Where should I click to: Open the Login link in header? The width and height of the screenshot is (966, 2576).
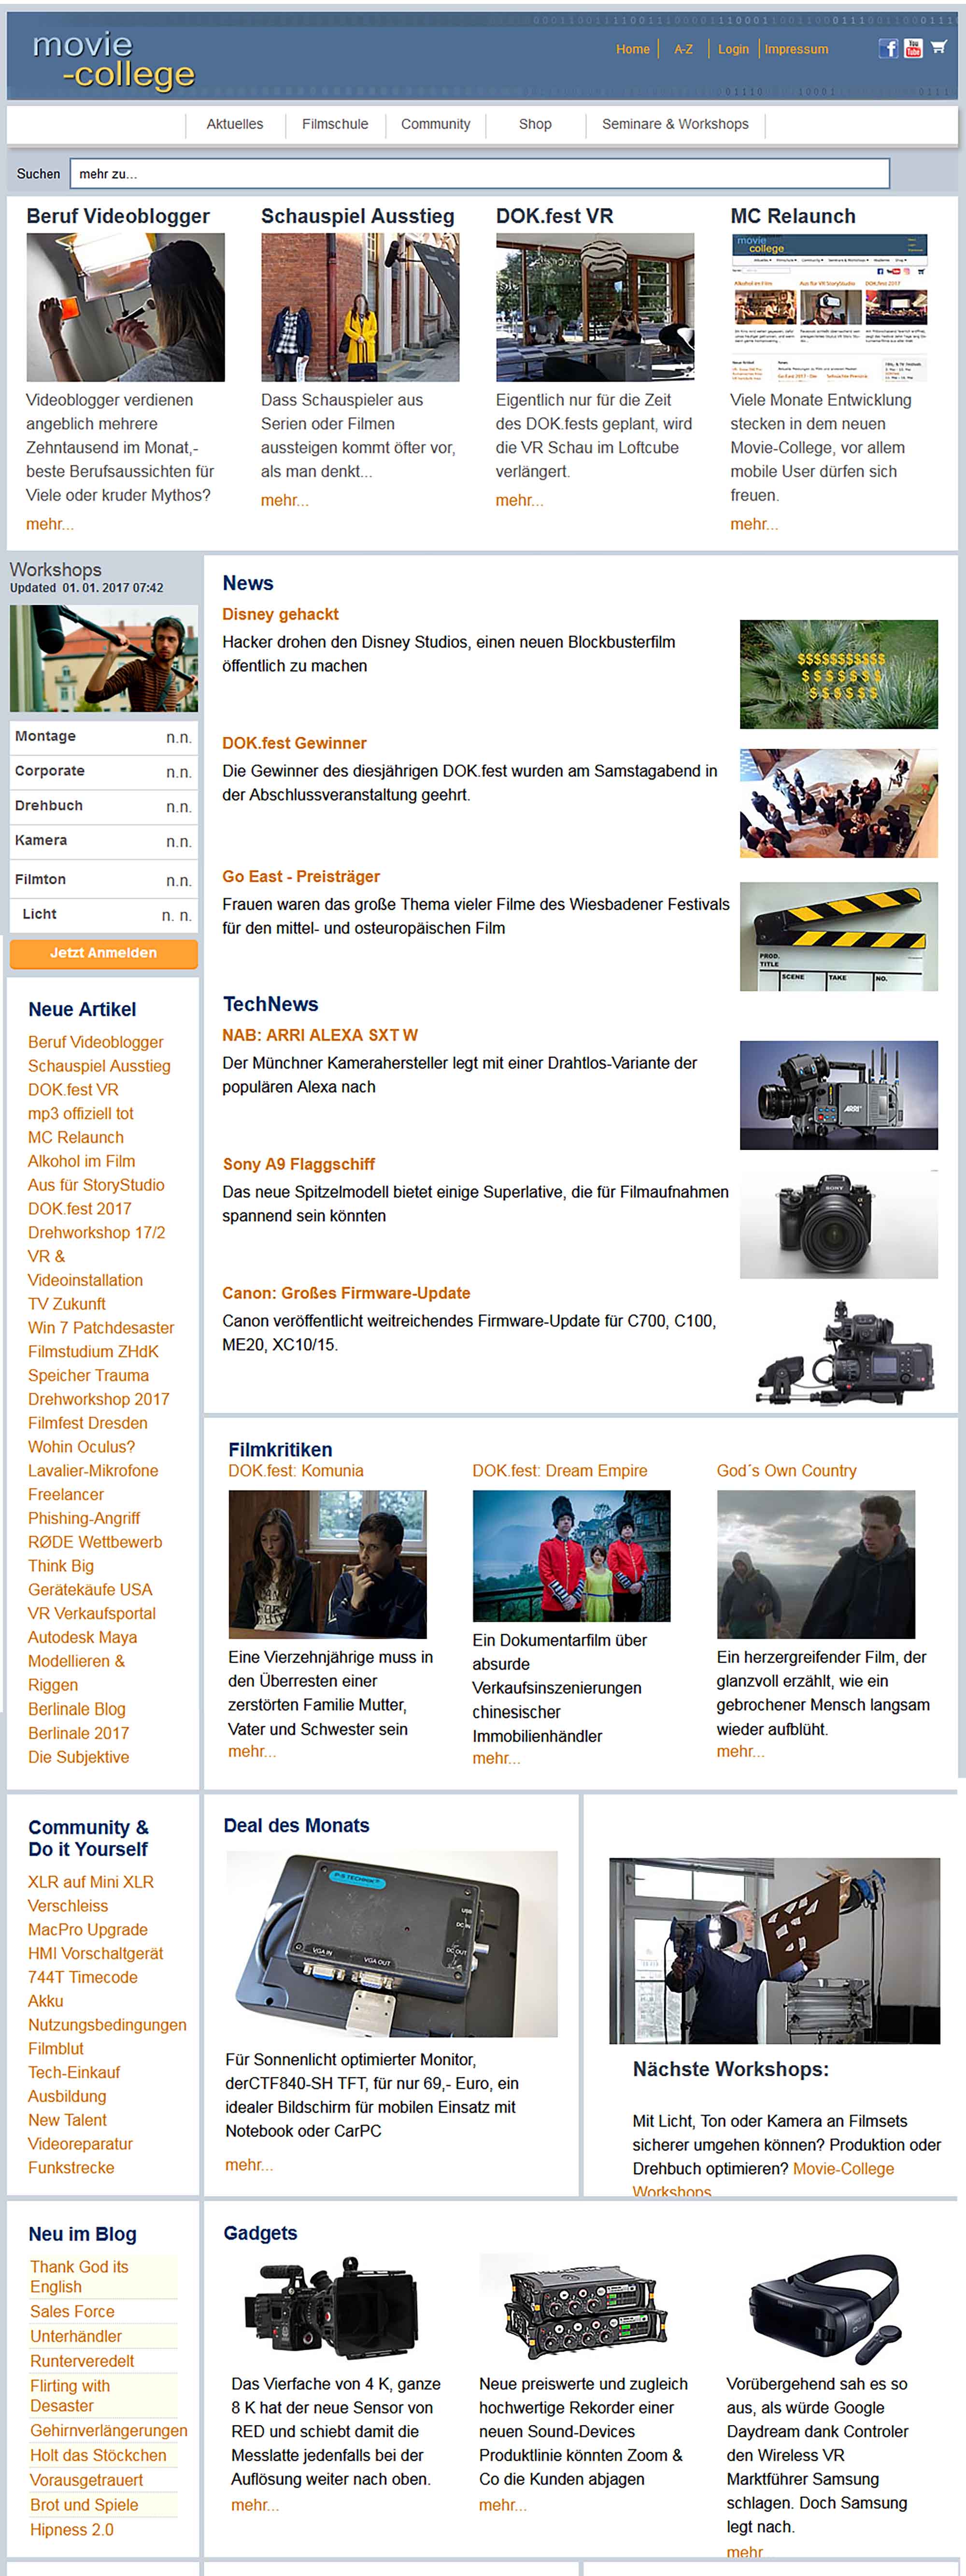(x=732, y=49)
